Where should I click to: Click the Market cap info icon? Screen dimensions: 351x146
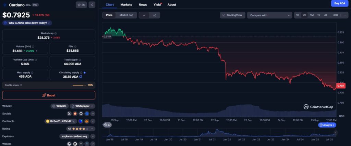coord(56,33)
